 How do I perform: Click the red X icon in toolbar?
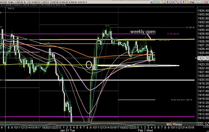[x=206, y=2]
